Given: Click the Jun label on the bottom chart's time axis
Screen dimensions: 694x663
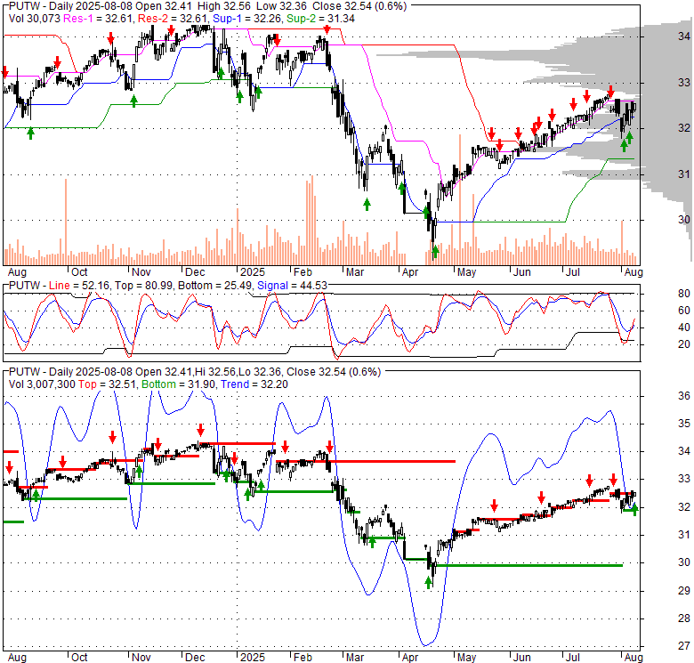Looking at the screenshot, I should coord(521,658).
